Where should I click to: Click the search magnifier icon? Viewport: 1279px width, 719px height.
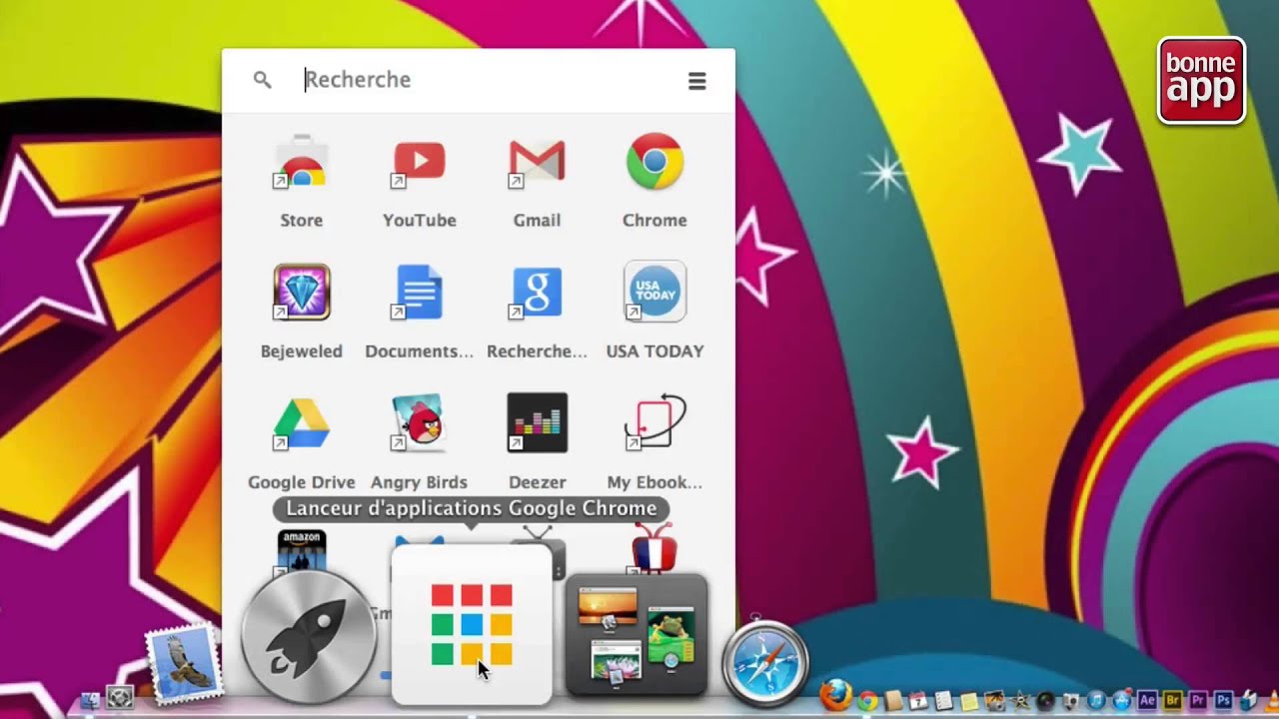click(x=262, y=80)
